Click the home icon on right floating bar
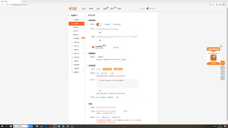 pyautogui.click(x=223, y=68)
